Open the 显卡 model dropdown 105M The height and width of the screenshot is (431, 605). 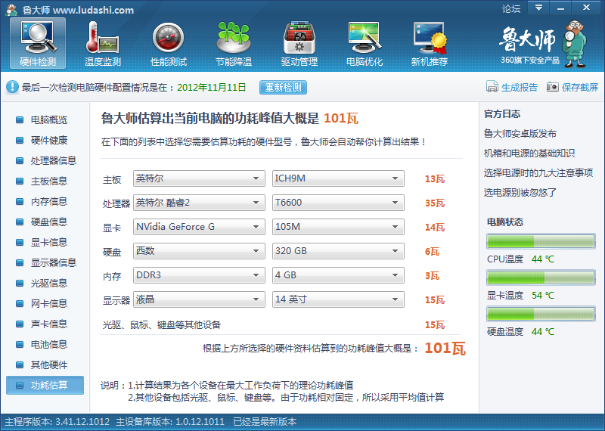coord(338,227)
